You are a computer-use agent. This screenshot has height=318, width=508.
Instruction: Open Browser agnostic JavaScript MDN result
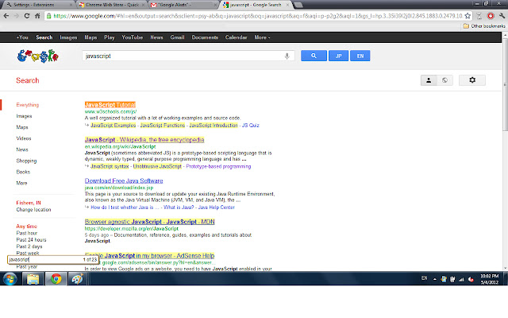(149, 222)
